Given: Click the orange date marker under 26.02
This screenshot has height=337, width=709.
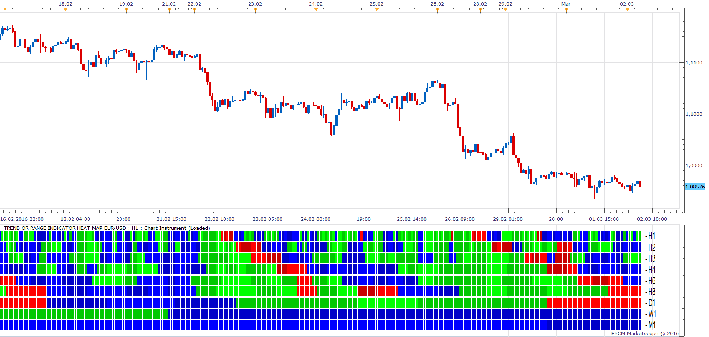Looking at the screenshot, I should (437, 10).
